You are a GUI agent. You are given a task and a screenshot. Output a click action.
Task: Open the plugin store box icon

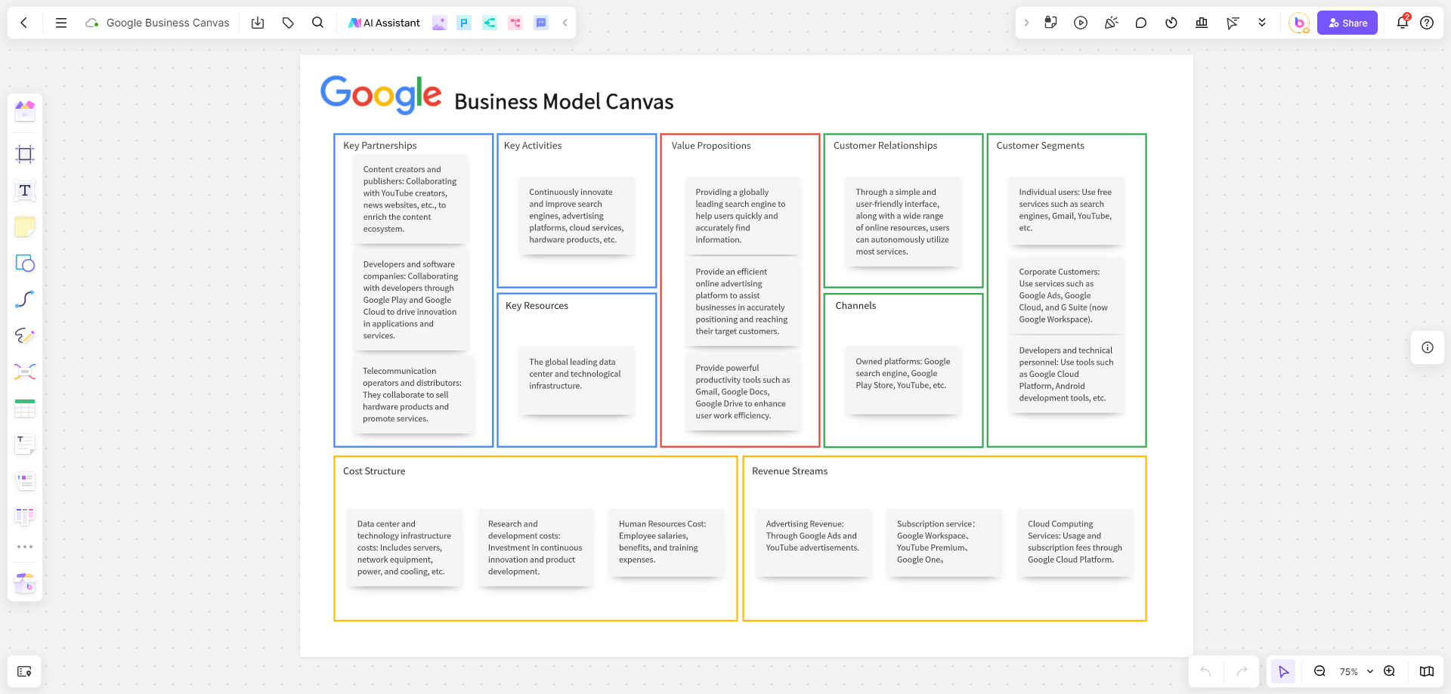25,582
